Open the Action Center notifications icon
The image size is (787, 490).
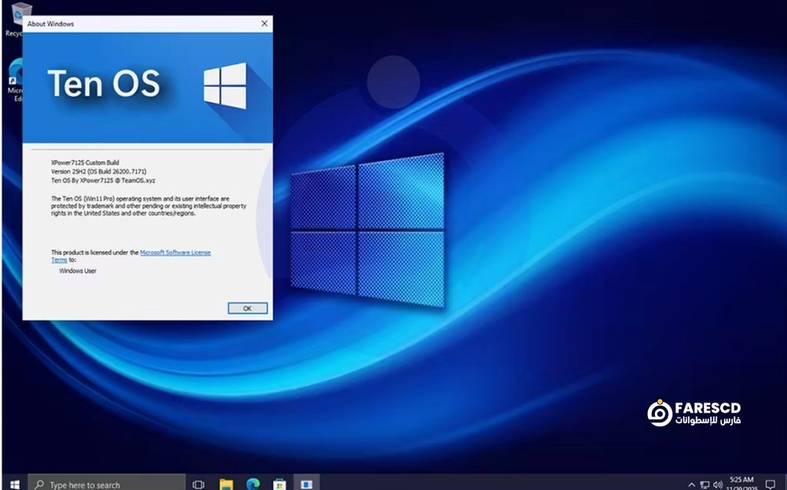770,484
